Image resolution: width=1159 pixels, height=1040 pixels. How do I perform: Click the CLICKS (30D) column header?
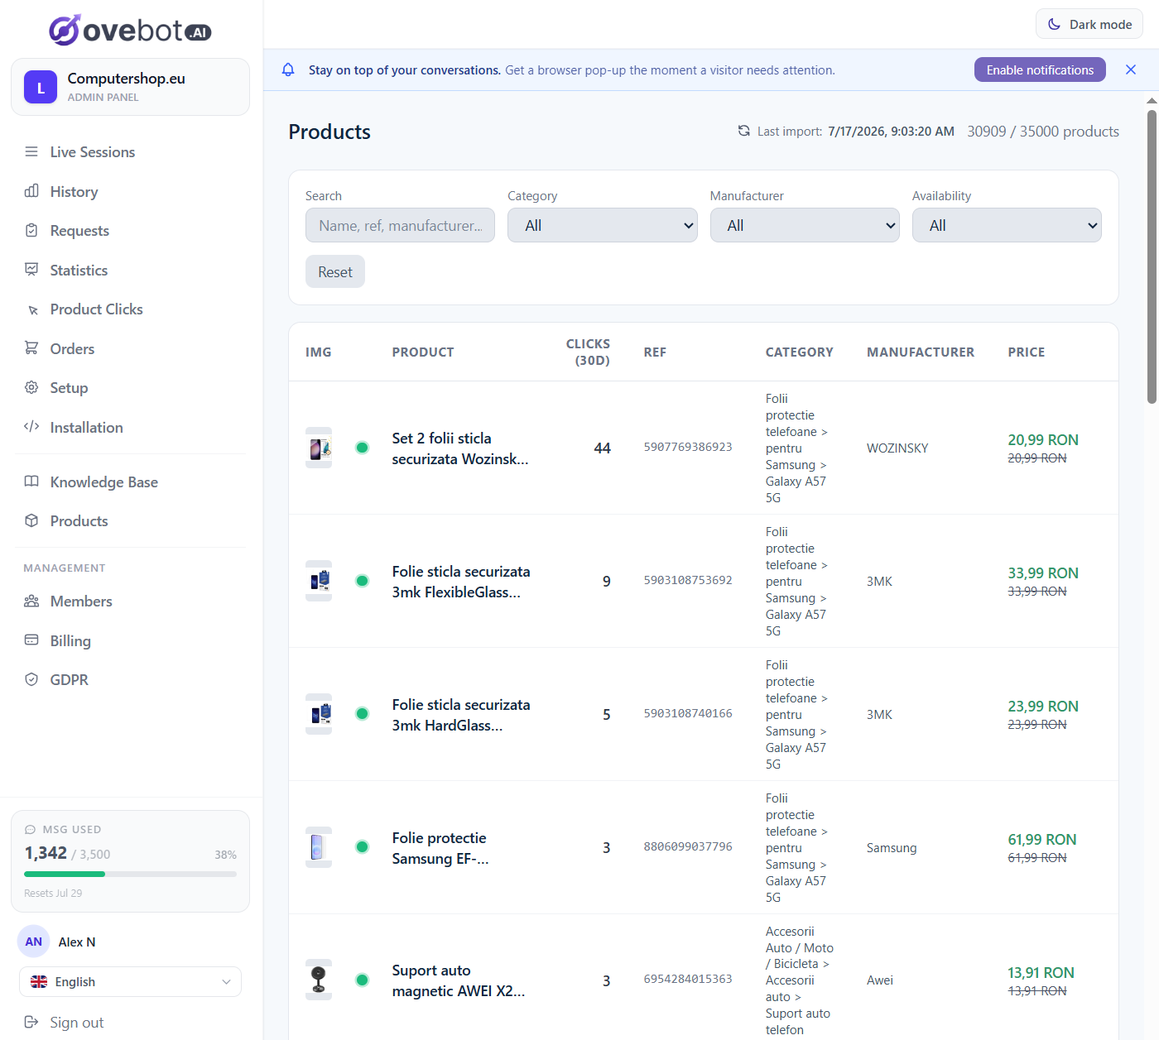click(588, 352)
